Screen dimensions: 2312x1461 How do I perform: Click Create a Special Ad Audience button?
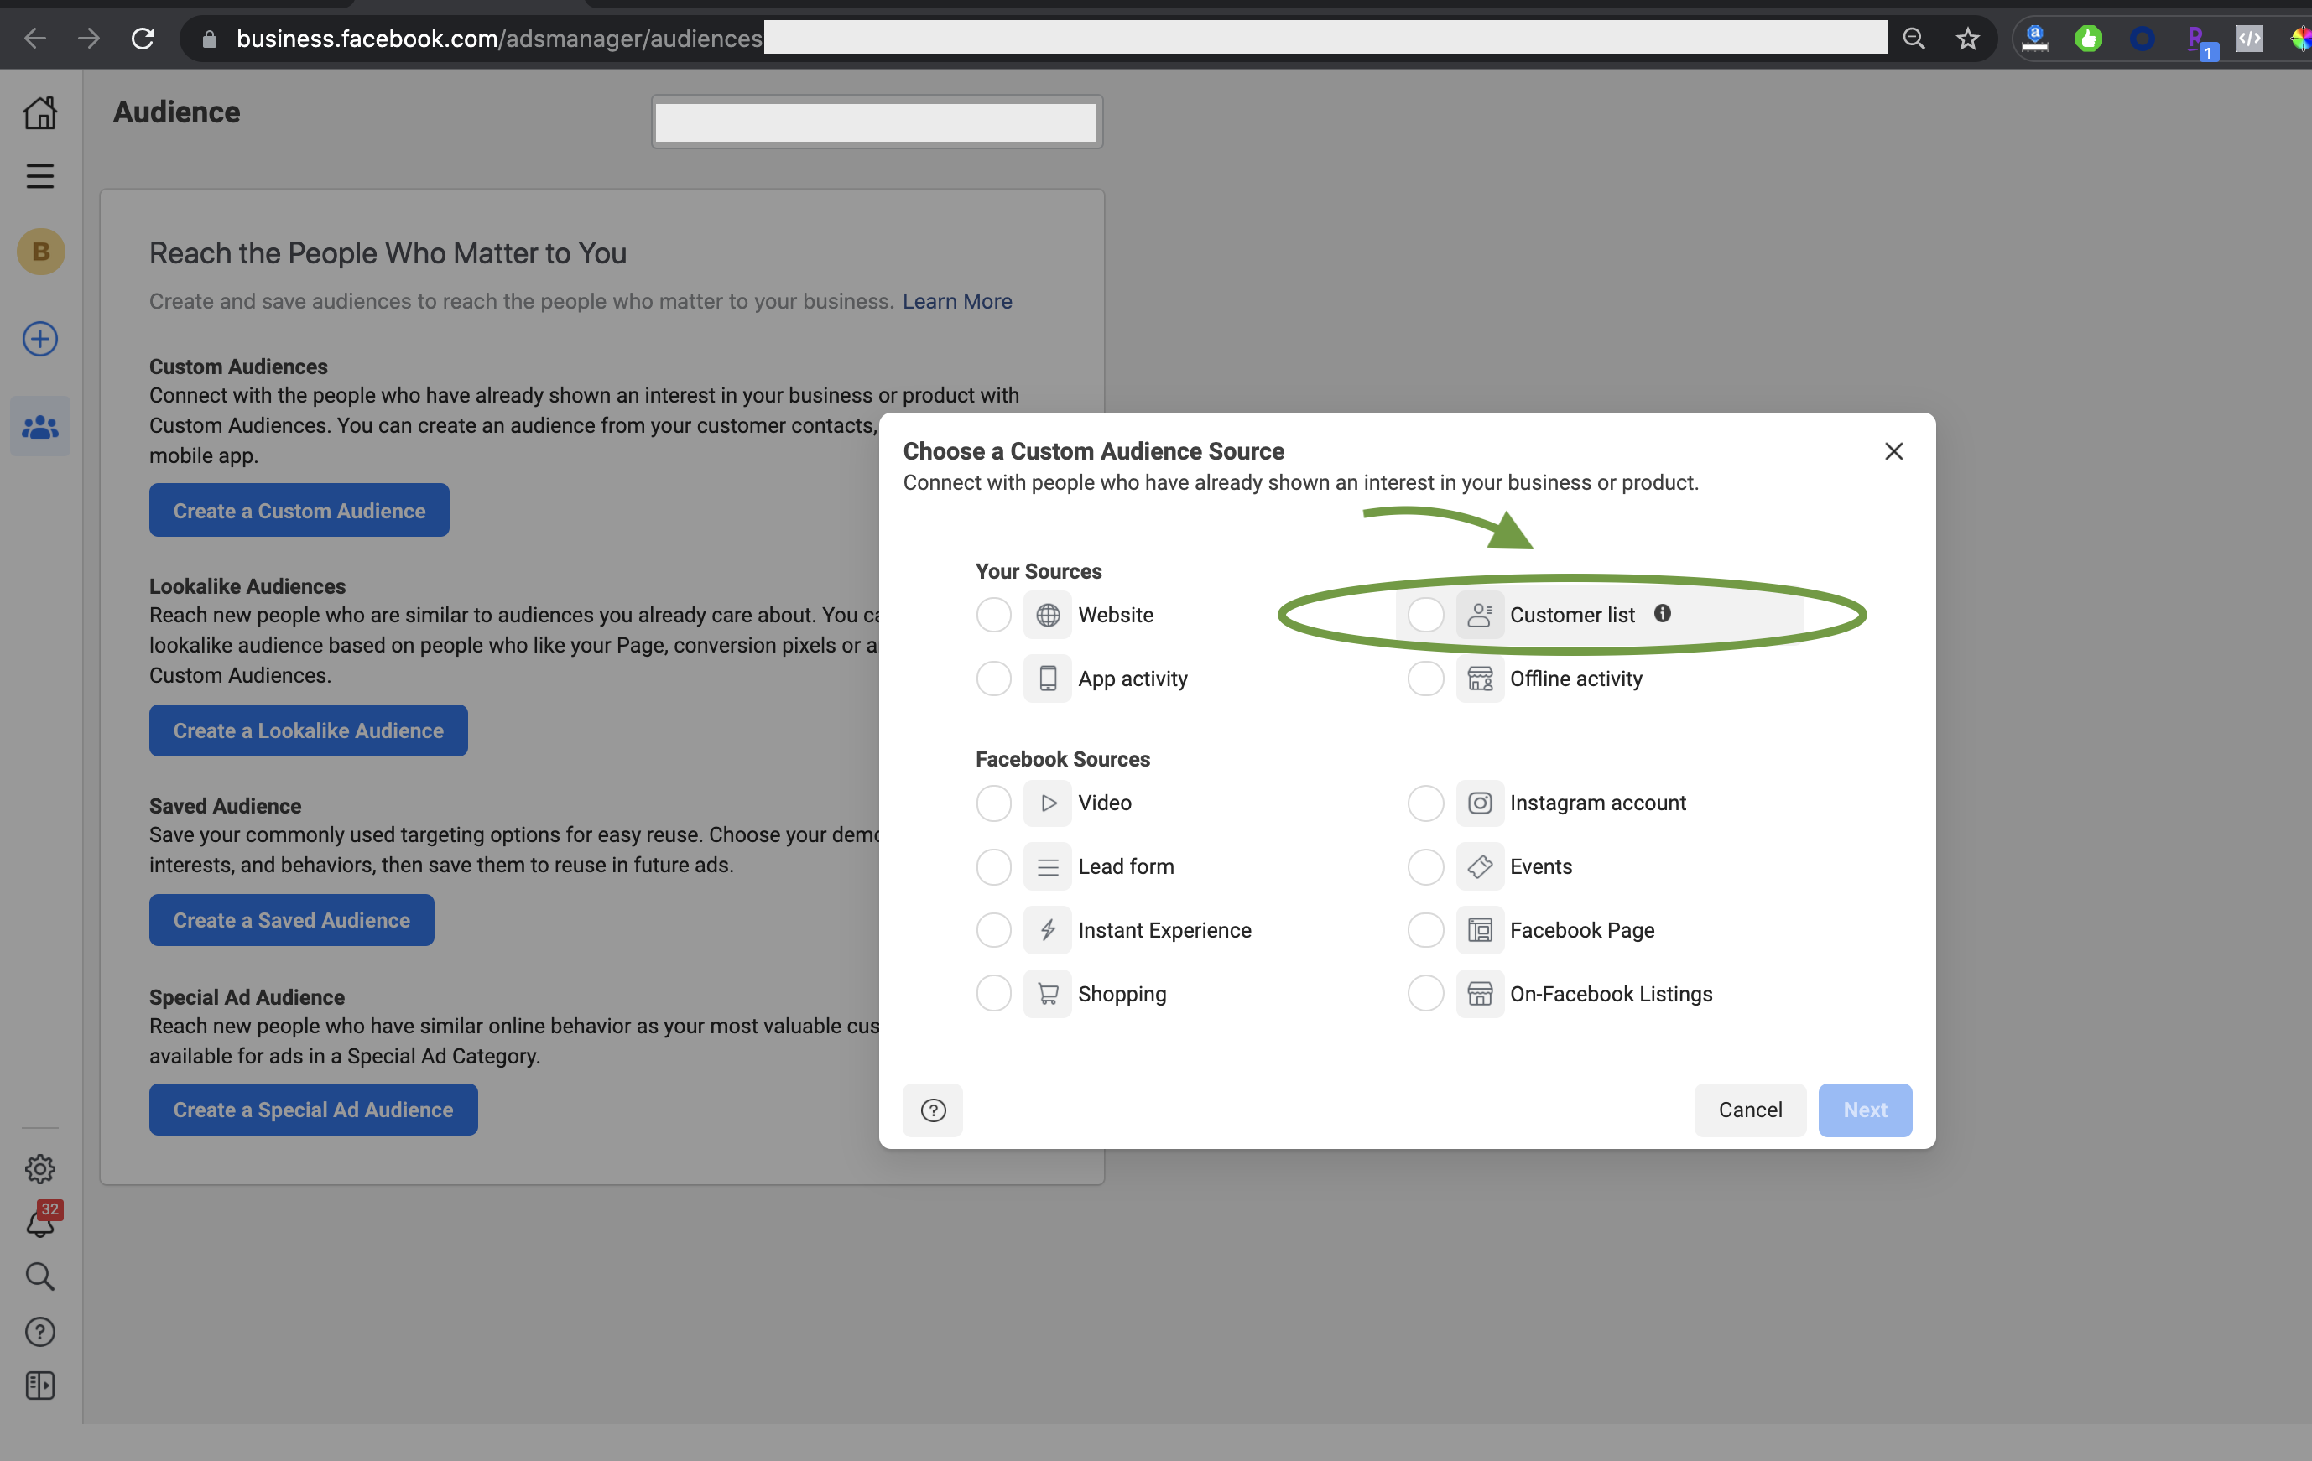pyautogui.click(x=313, y=1110)
